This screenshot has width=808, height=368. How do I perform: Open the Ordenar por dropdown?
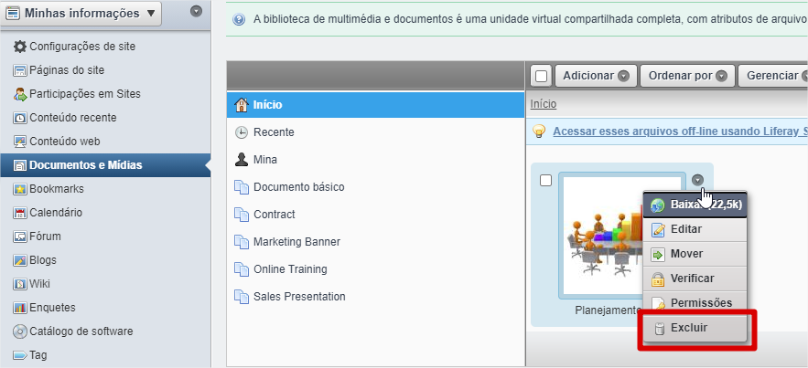click(x=687, y=76)
